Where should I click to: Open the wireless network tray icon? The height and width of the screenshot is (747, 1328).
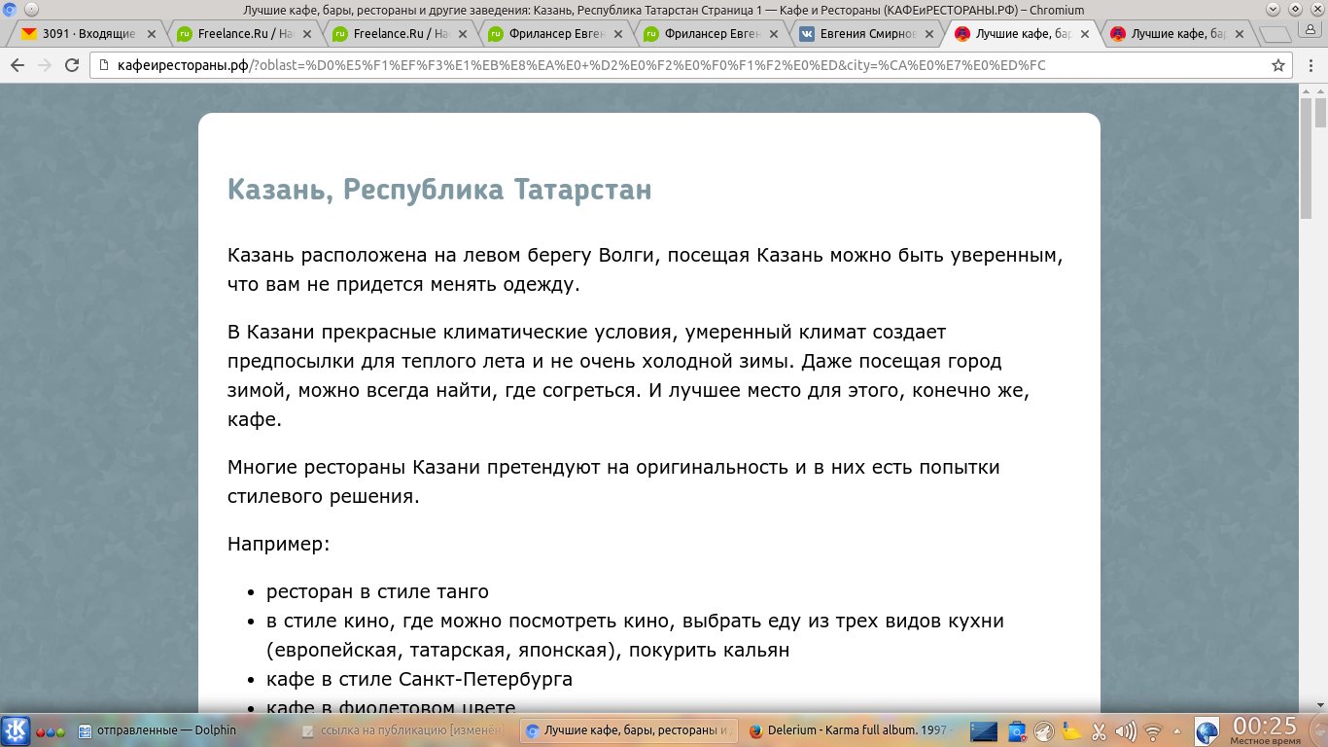click(x=1153, y=730)
